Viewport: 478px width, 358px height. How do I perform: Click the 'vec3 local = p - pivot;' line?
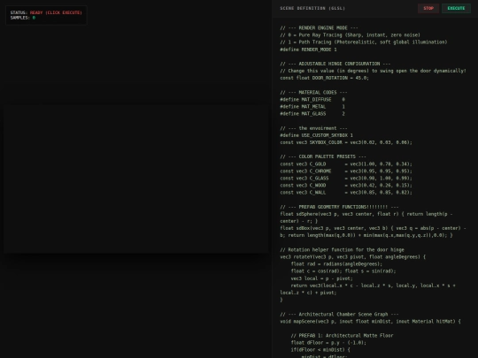click(321, 278)
